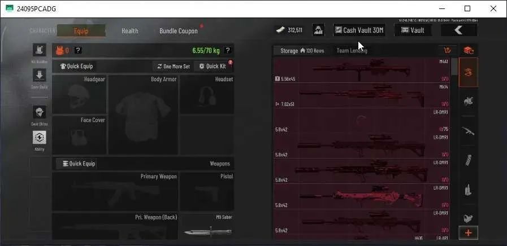This screenshot has width=507, height=246.
Task: Open the Kit Builder icon
Action: click(x=40, y=50)
